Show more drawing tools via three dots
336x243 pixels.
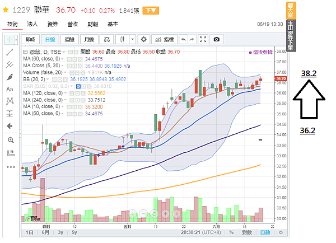point(10,167)
